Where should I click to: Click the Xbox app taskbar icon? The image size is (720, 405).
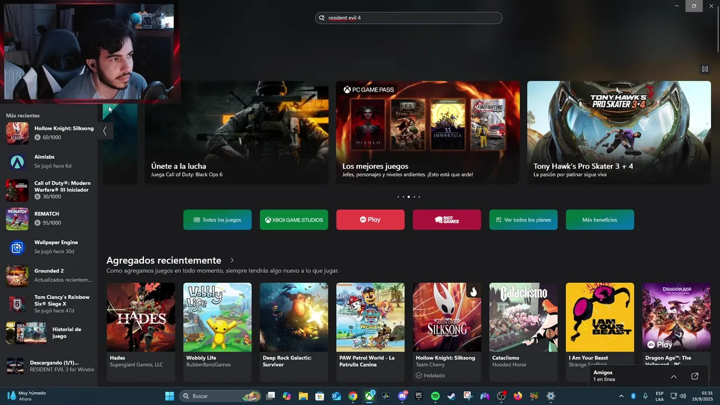click(370, 396)
